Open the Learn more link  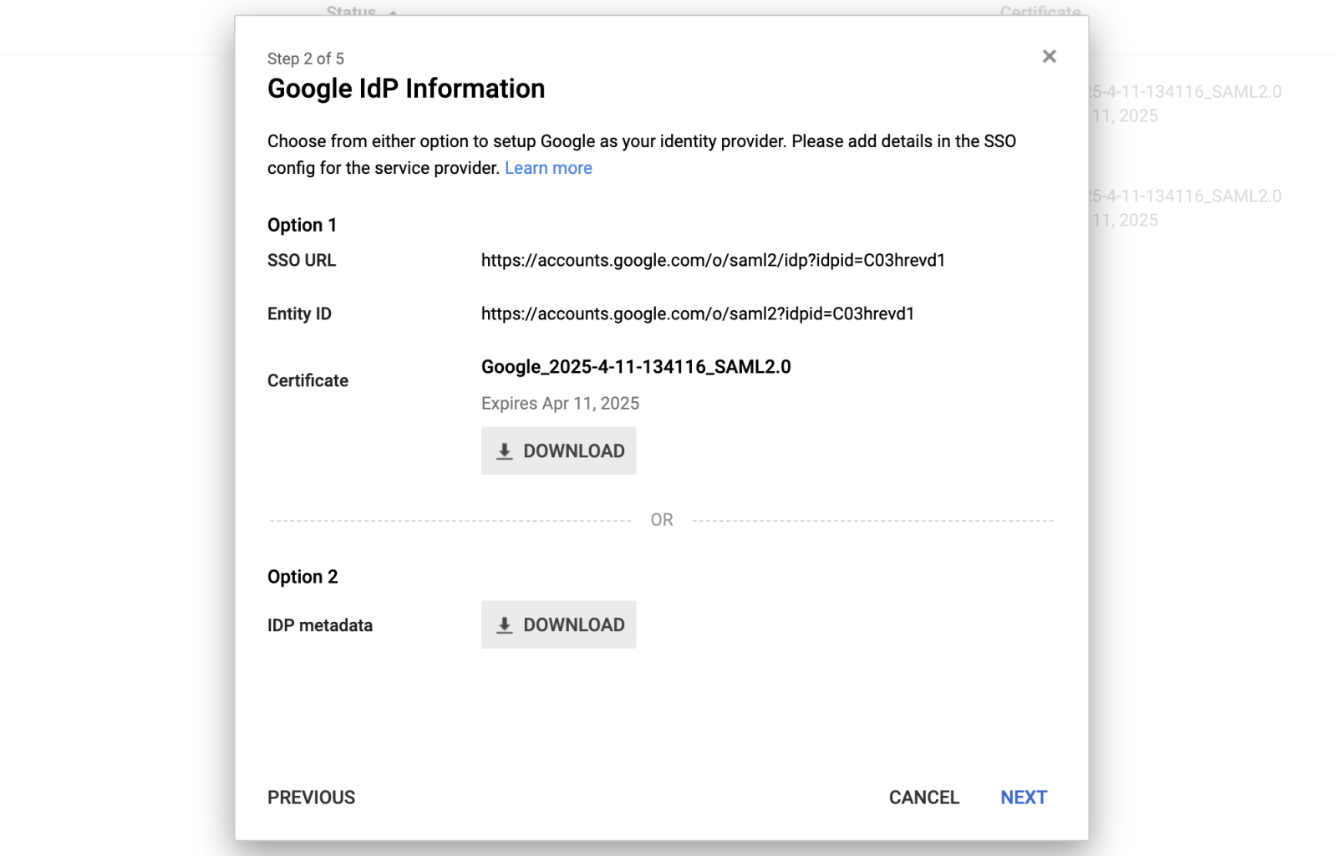click(548, 168)
